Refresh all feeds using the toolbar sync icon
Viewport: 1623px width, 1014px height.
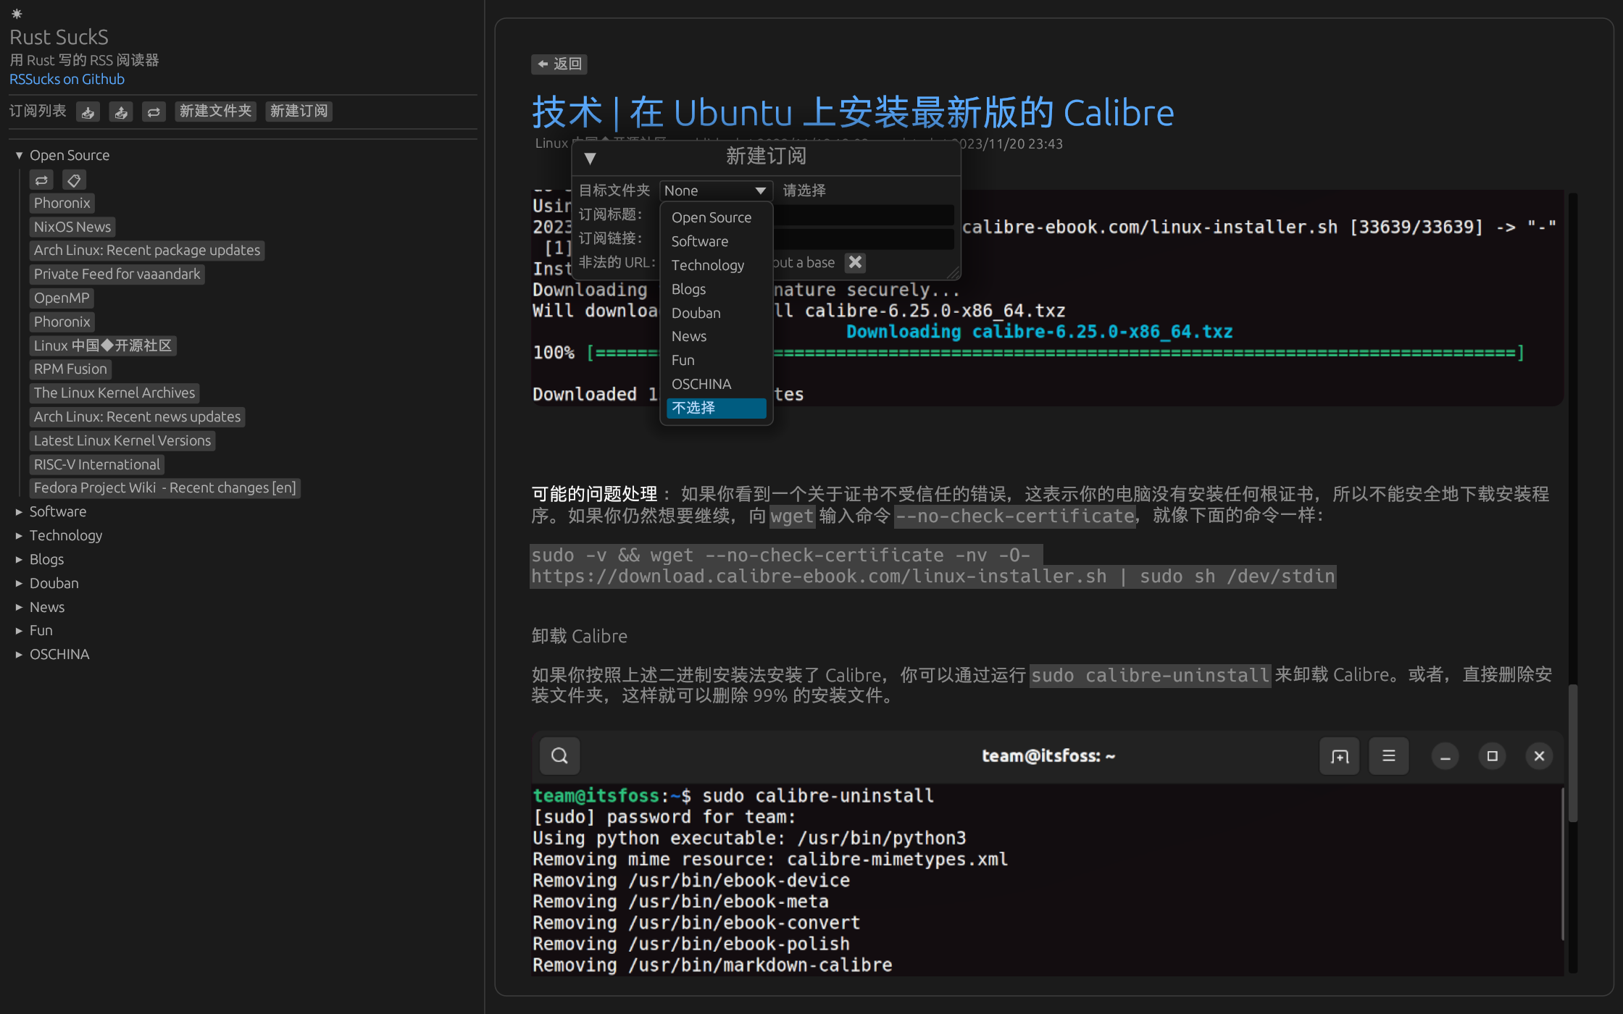coord(154,112)
